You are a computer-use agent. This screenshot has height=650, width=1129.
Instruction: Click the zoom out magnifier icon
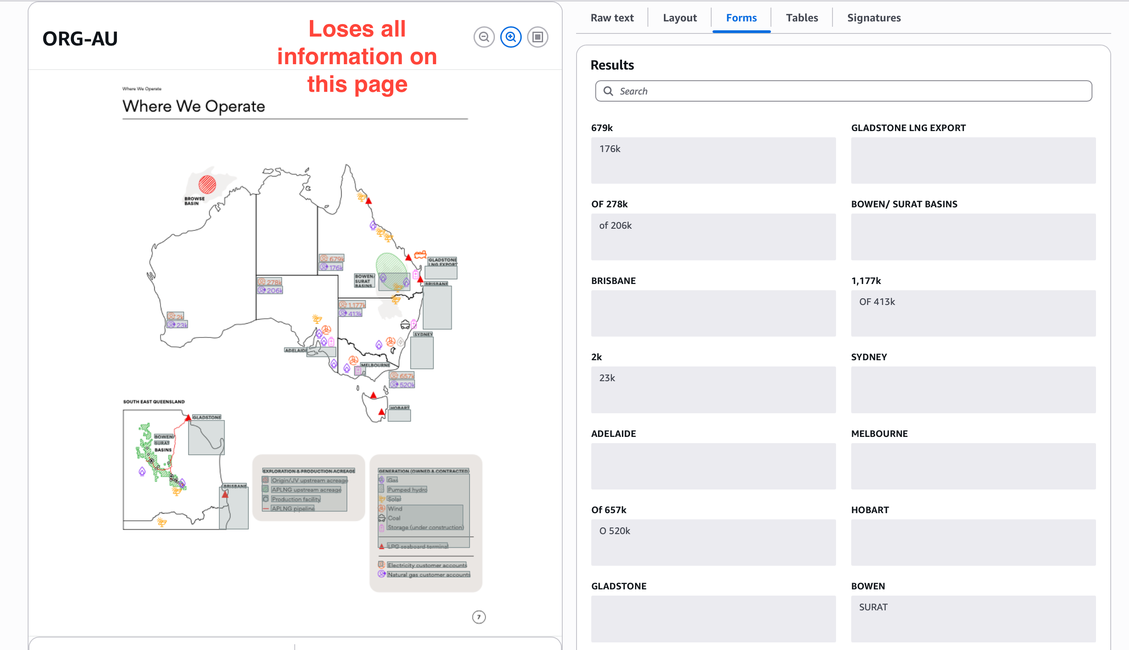(x=484, y=37)
